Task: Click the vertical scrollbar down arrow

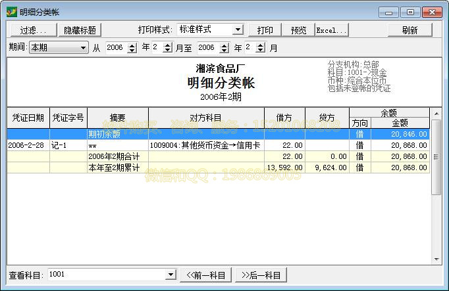Action: point(436,258)
